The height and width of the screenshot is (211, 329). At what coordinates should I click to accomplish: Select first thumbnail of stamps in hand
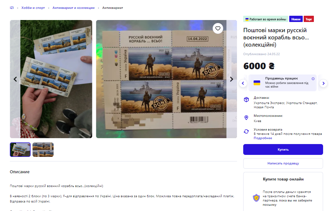(x=20, y=150)
